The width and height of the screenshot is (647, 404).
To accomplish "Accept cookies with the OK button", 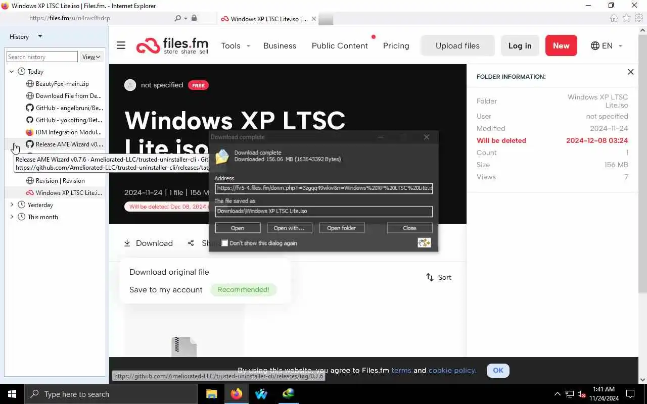I will click(x=498, y=370).
